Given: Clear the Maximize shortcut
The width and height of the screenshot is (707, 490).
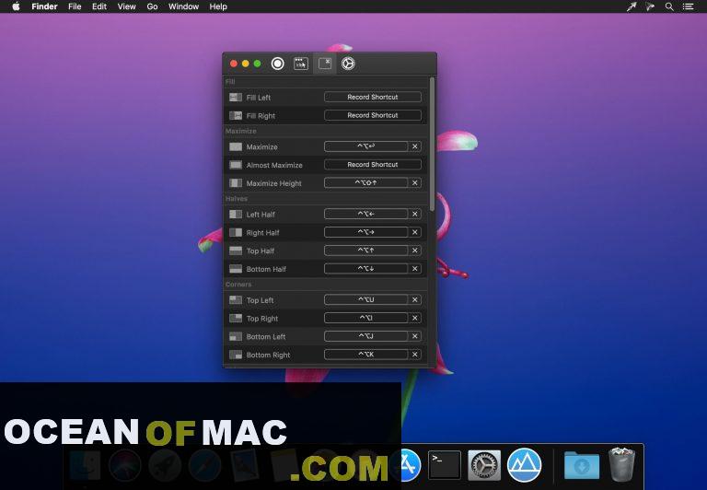Looking at the screenshot, I should tap(415, 146).
